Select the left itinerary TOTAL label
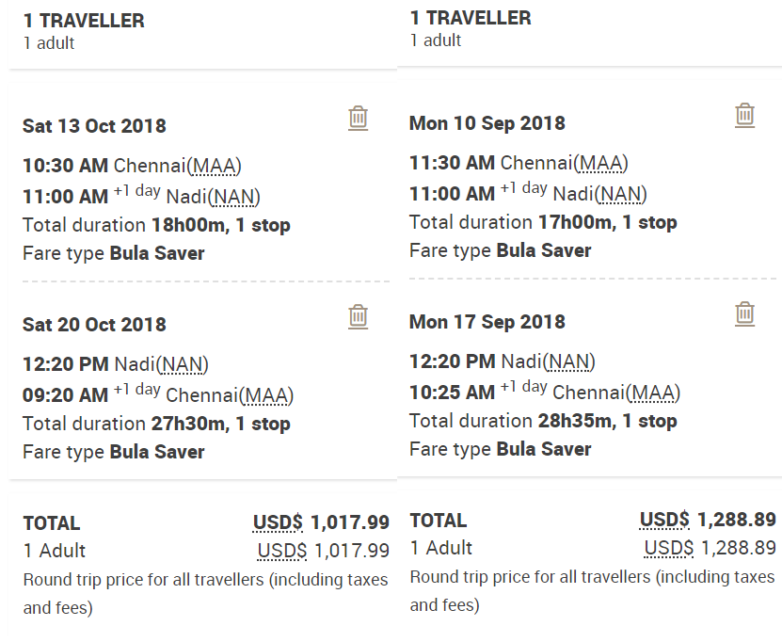Viewport: 782px width, 642px height. point(50,523)
